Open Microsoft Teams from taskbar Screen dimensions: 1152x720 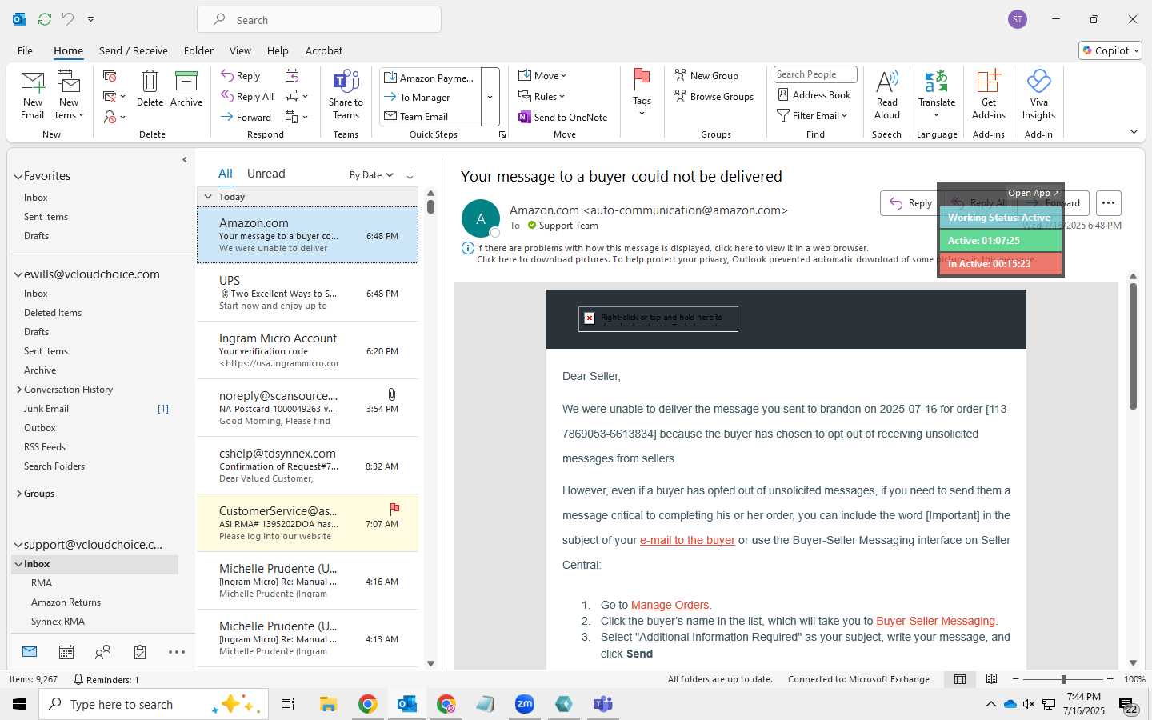point(602,704)
